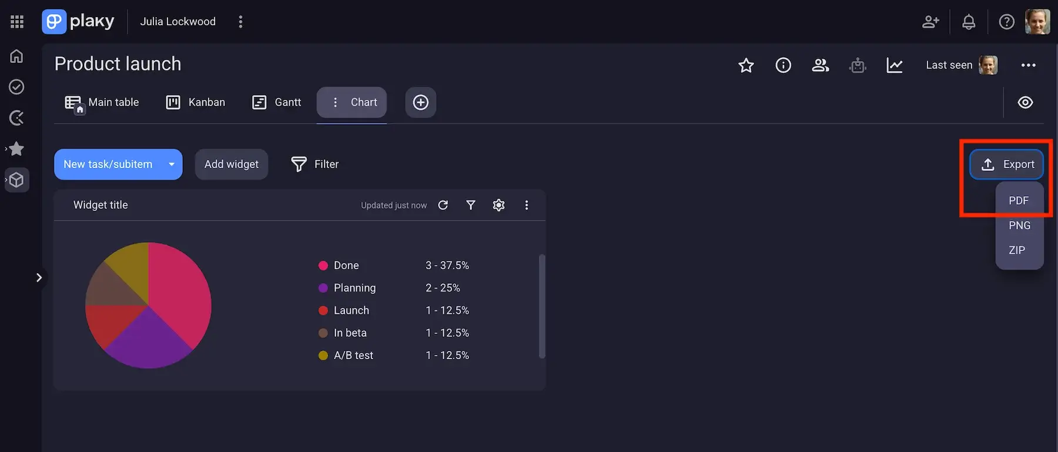Viewport: 1058px width, 452px height.
Task: Open New task/subitem dropdown arrow
Action: pos(172,164)
